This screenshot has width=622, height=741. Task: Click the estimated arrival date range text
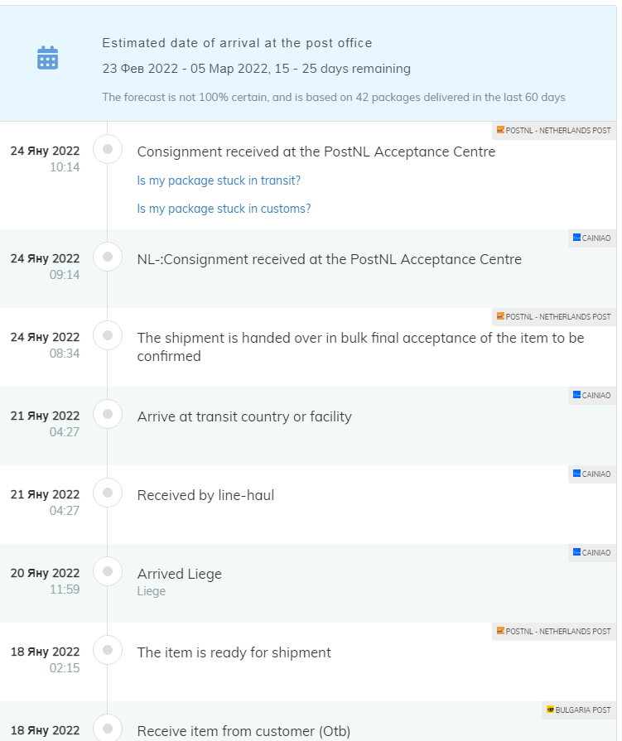point(256,69)
